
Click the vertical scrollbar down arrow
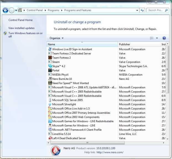coord(168,139)
